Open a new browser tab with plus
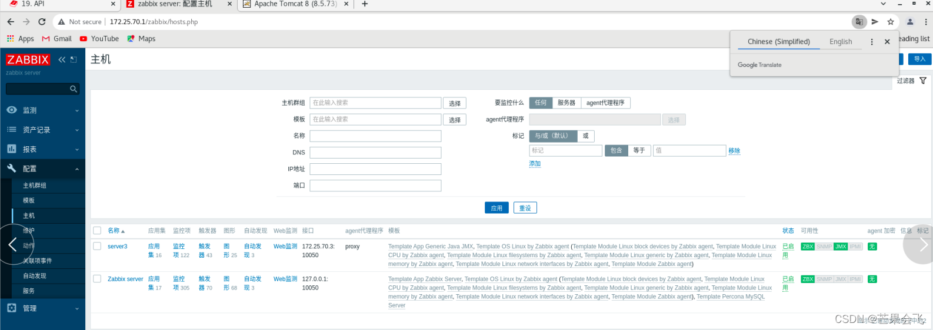The image size is (933, 330). [365, 4]
